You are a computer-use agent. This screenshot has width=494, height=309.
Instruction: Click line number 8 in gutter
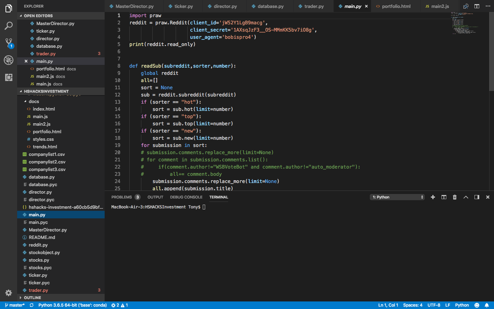119,66
